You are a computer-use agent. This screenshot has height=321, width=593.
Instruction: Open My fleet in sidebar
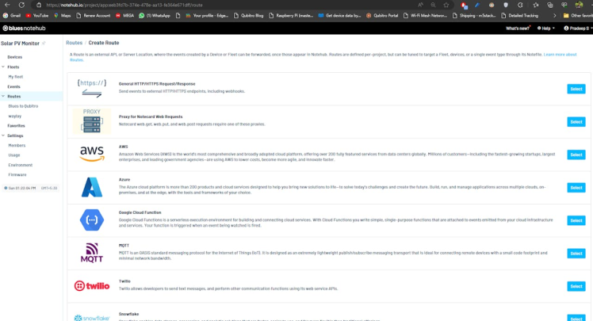point(16,77)
